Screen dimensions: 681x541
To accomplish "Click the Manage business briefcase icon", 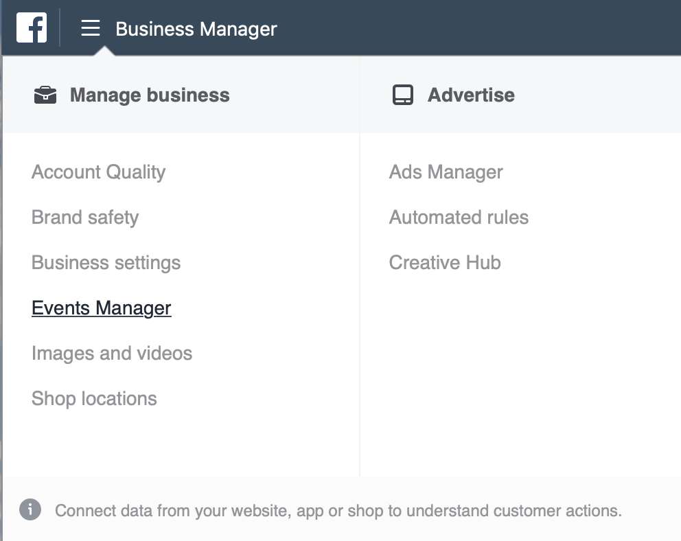I will [x=45, y=95].
